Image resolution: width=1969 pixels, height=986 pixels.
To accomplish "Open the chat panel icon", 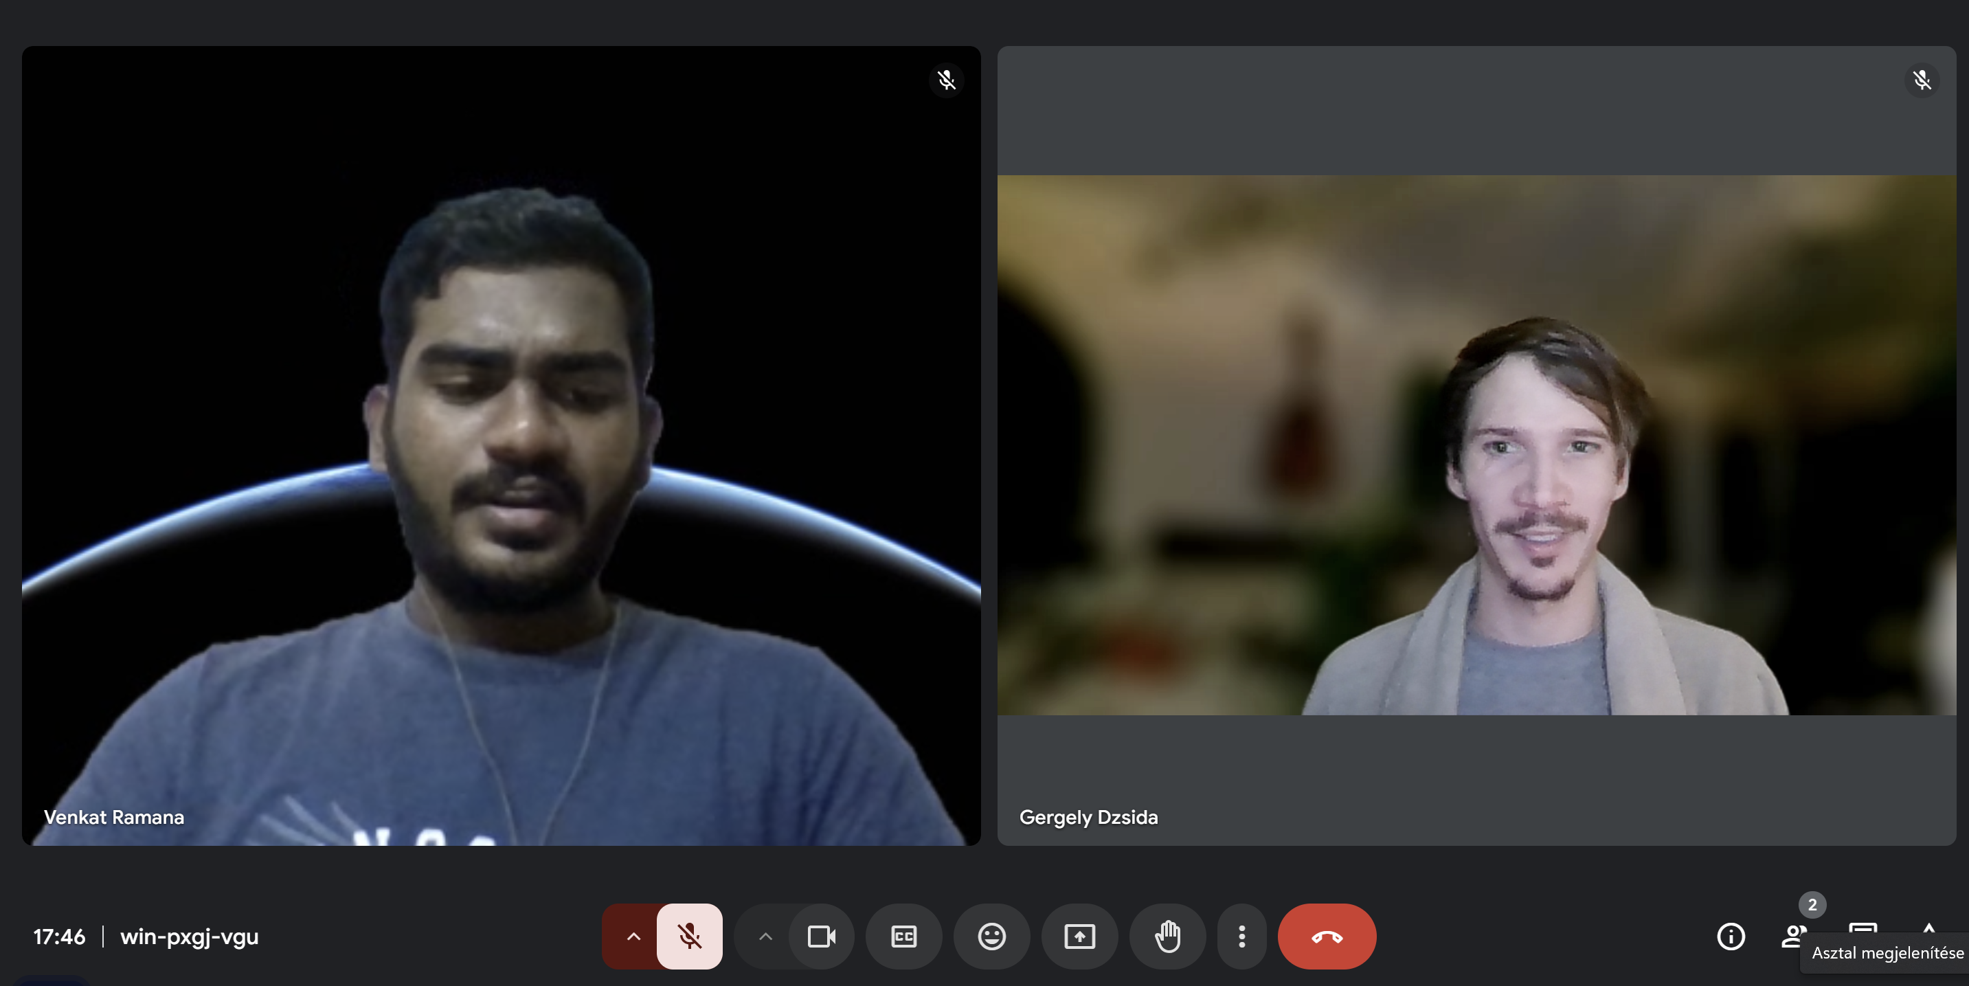I will pos(1863,927).
